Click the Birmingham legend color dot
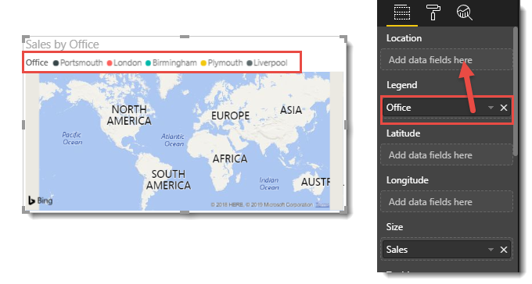 pyautogui.click(x=148, y=63)
